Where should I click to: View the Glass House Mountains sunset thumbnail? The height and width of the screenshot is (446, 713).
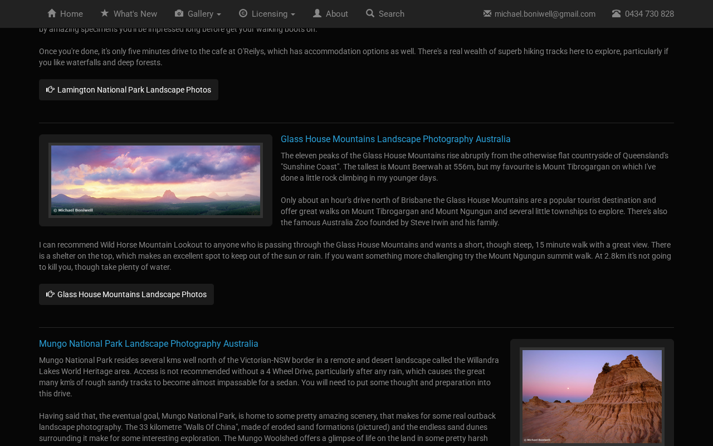pos(155,180)
